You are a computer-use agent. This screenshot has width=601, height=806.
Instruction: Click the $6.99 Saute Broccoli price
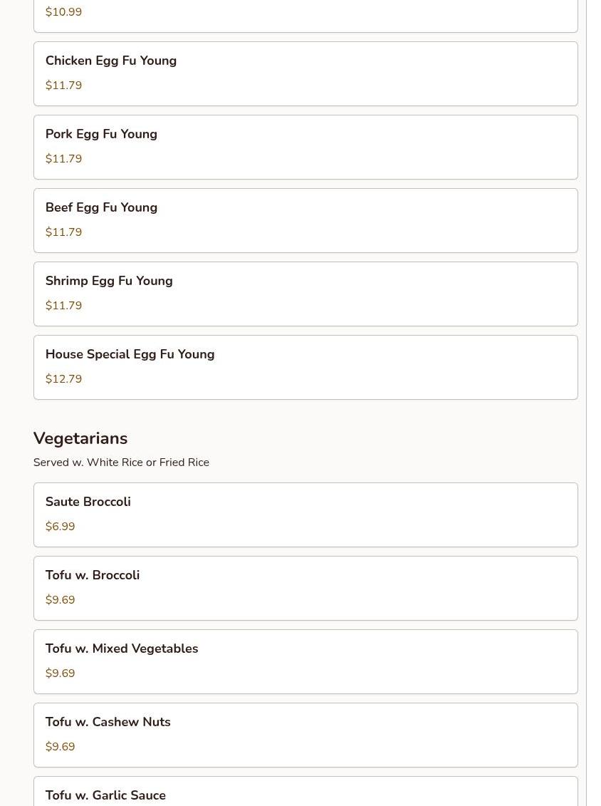click(60, 527)
